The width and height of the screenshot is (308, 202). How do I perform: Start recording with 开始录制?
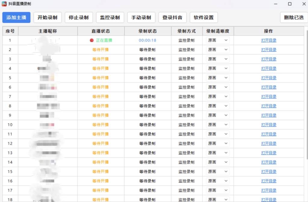[48, 17]
